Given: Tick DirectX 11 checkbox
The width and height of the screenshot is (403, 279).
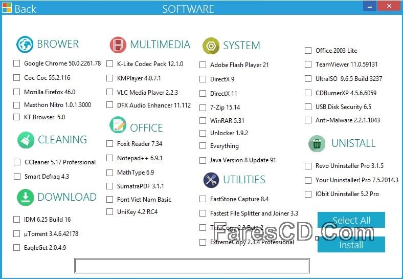Looking at the screenshot, I should coord(203,94).
